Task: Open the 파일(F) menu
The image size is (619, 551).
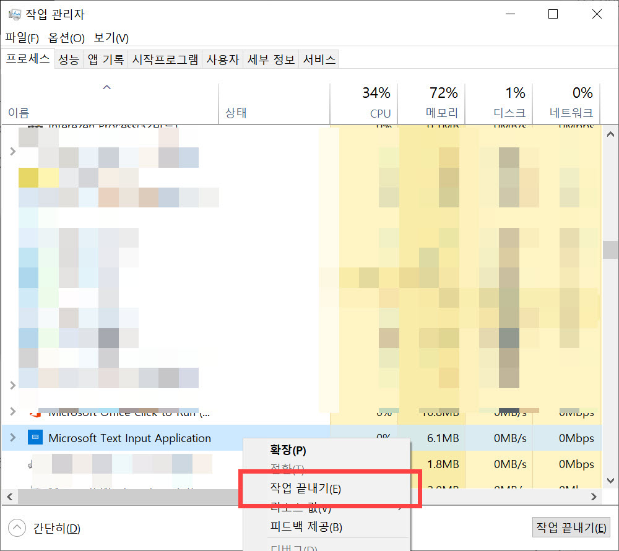Action: click(22, 38)
